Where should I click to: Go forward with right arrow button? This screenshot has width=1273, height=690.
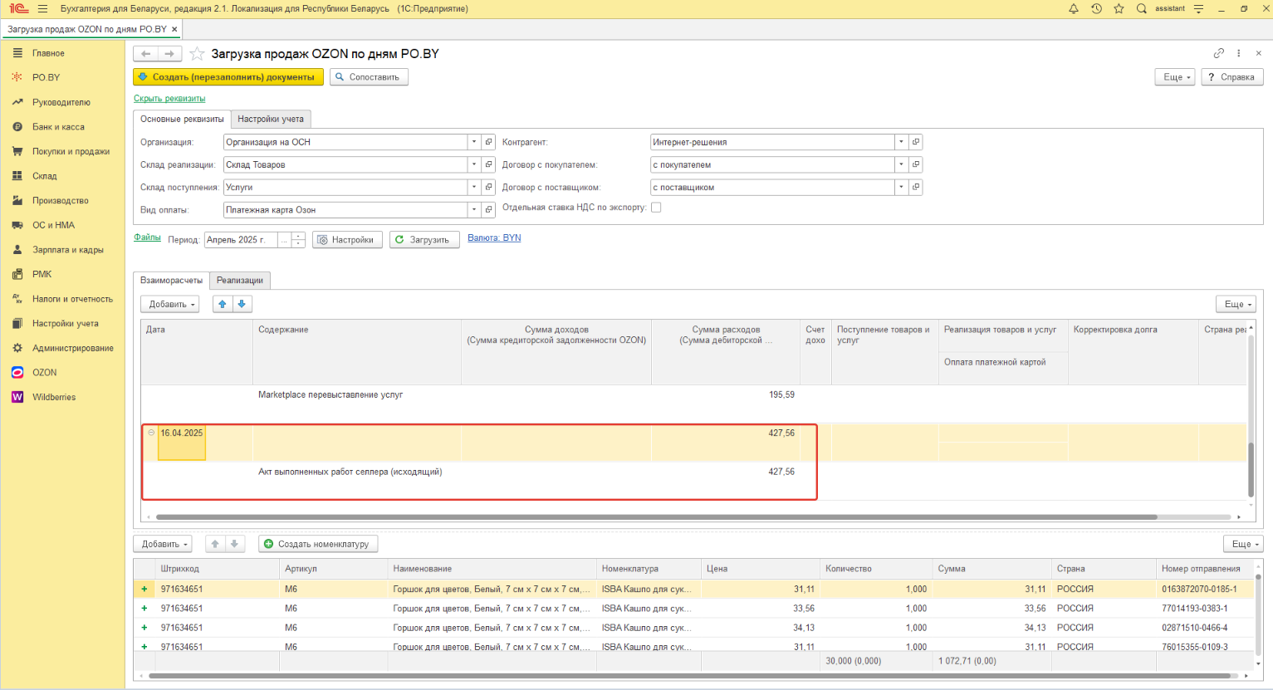point(169,54)
